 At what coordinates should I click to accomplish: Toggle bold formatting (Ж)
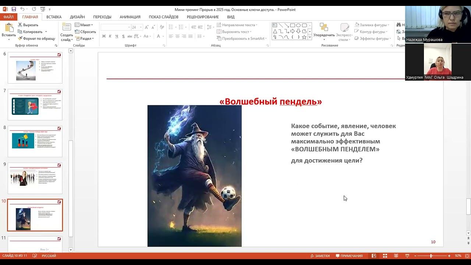tap(104, 36)
